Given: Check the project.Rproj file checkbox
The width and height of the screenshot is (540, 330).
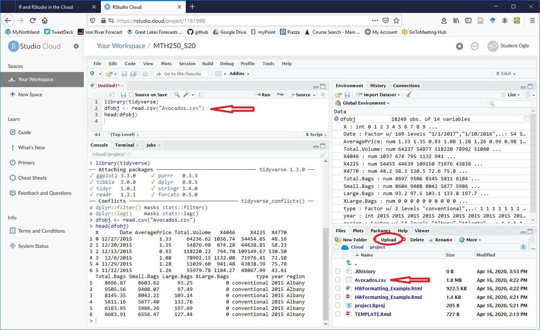Looking at the screenshot, I should 337,305.
